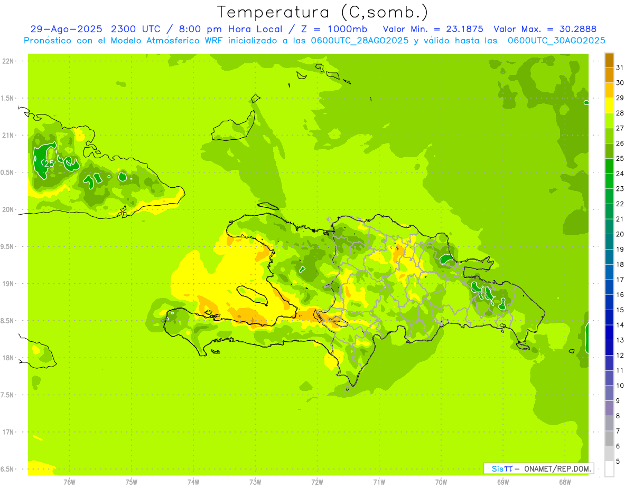The image size is (634, 489).
Task: Click the "70W" longitude label
Action: 441,482
